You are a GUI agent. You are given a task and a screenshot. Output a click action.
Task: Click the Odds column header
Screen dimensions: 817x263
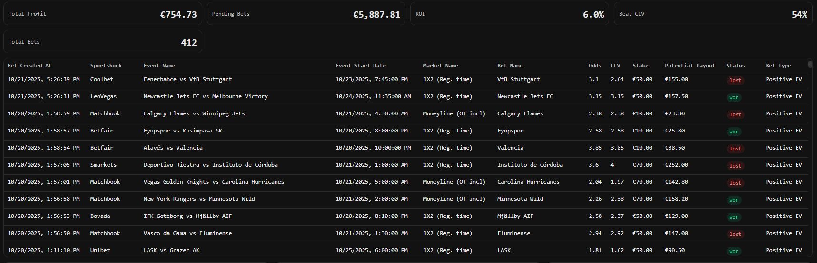tap(595, 66)
